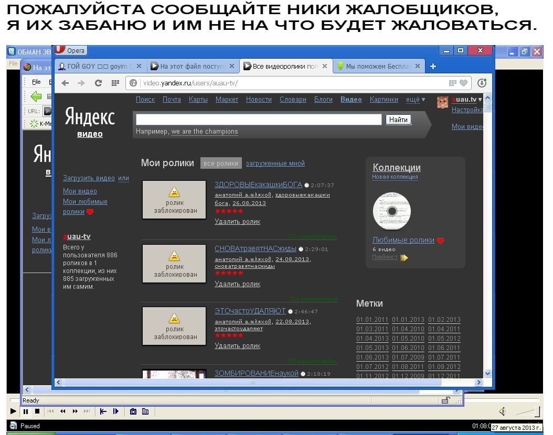This screenshot has width=553, height=435.
Task: Open the Любимые ролики collection
Action: pos(403,240)
